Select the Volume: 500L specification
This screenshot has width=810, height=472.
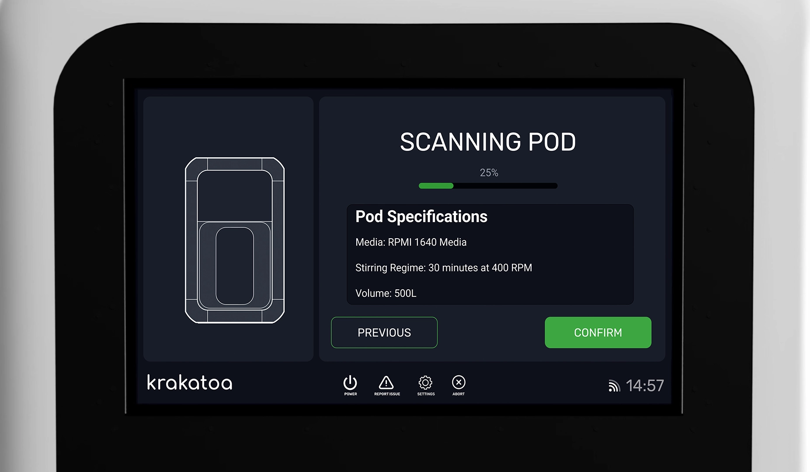pyautogui.click(x=386, y=293)
